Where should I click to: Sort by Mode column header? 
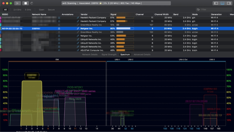195,14
